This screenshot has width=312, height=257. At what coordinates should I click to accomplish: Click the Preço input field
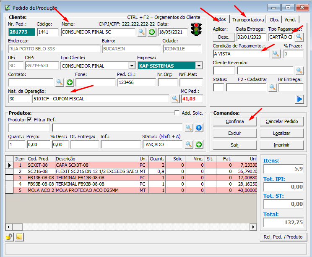coord(39,144)
